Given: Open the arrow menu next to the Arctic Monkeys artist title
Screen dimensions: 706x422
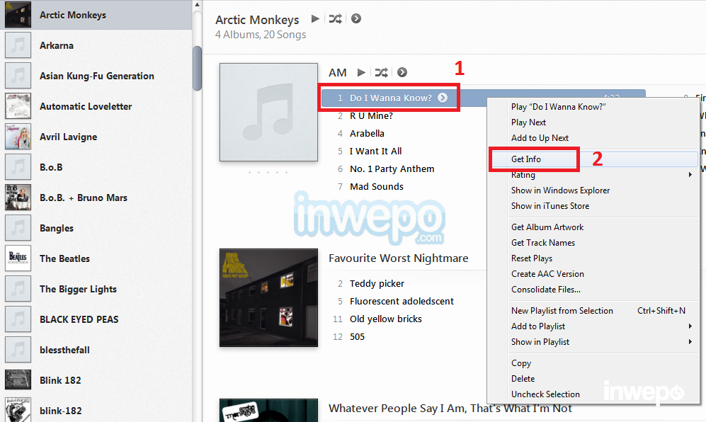Looking at the screenshot, I should [x=356, y=19].
